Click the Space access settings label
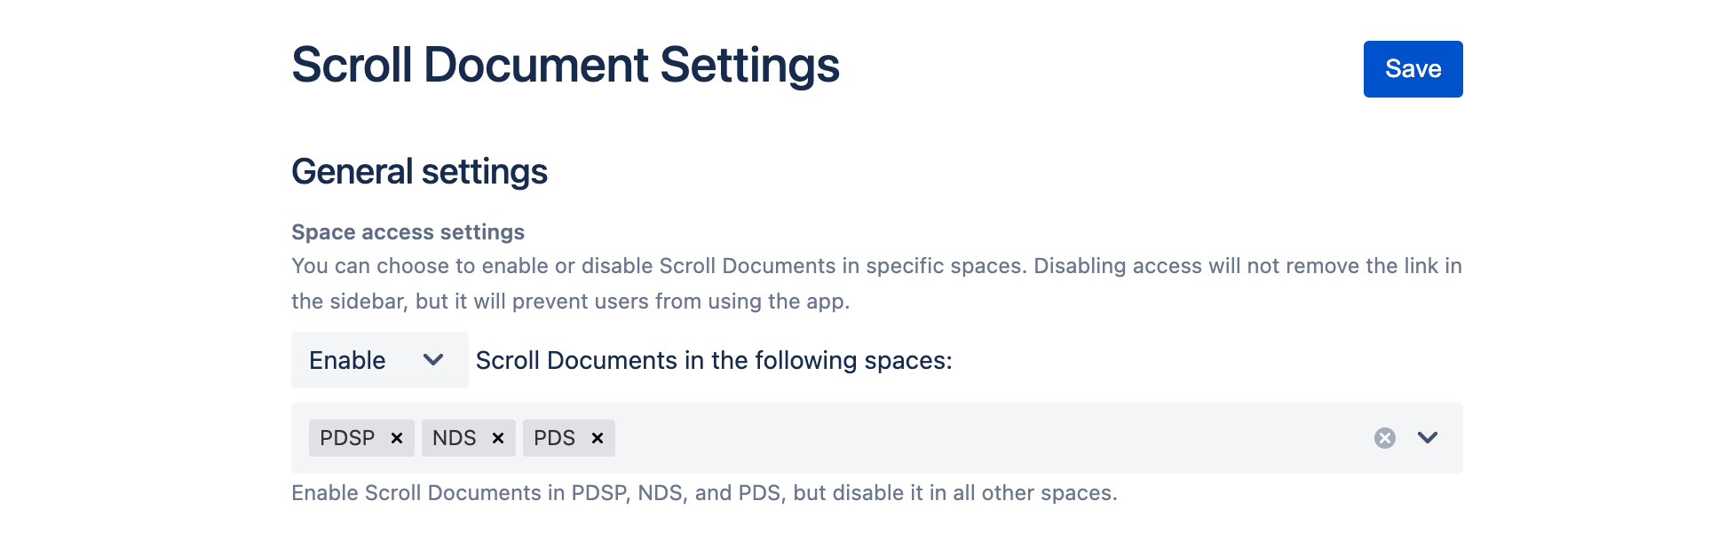 pyautogui.click(x=408, y=231)
